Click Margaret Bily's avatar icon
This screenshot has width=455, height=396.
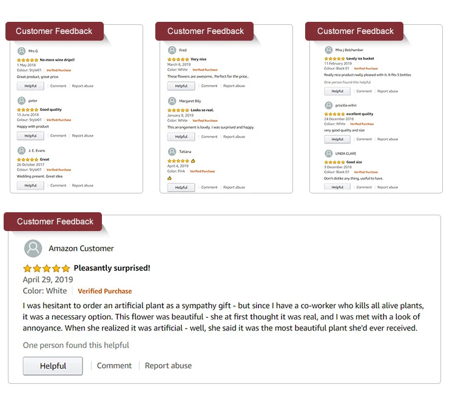pos(172,101)
